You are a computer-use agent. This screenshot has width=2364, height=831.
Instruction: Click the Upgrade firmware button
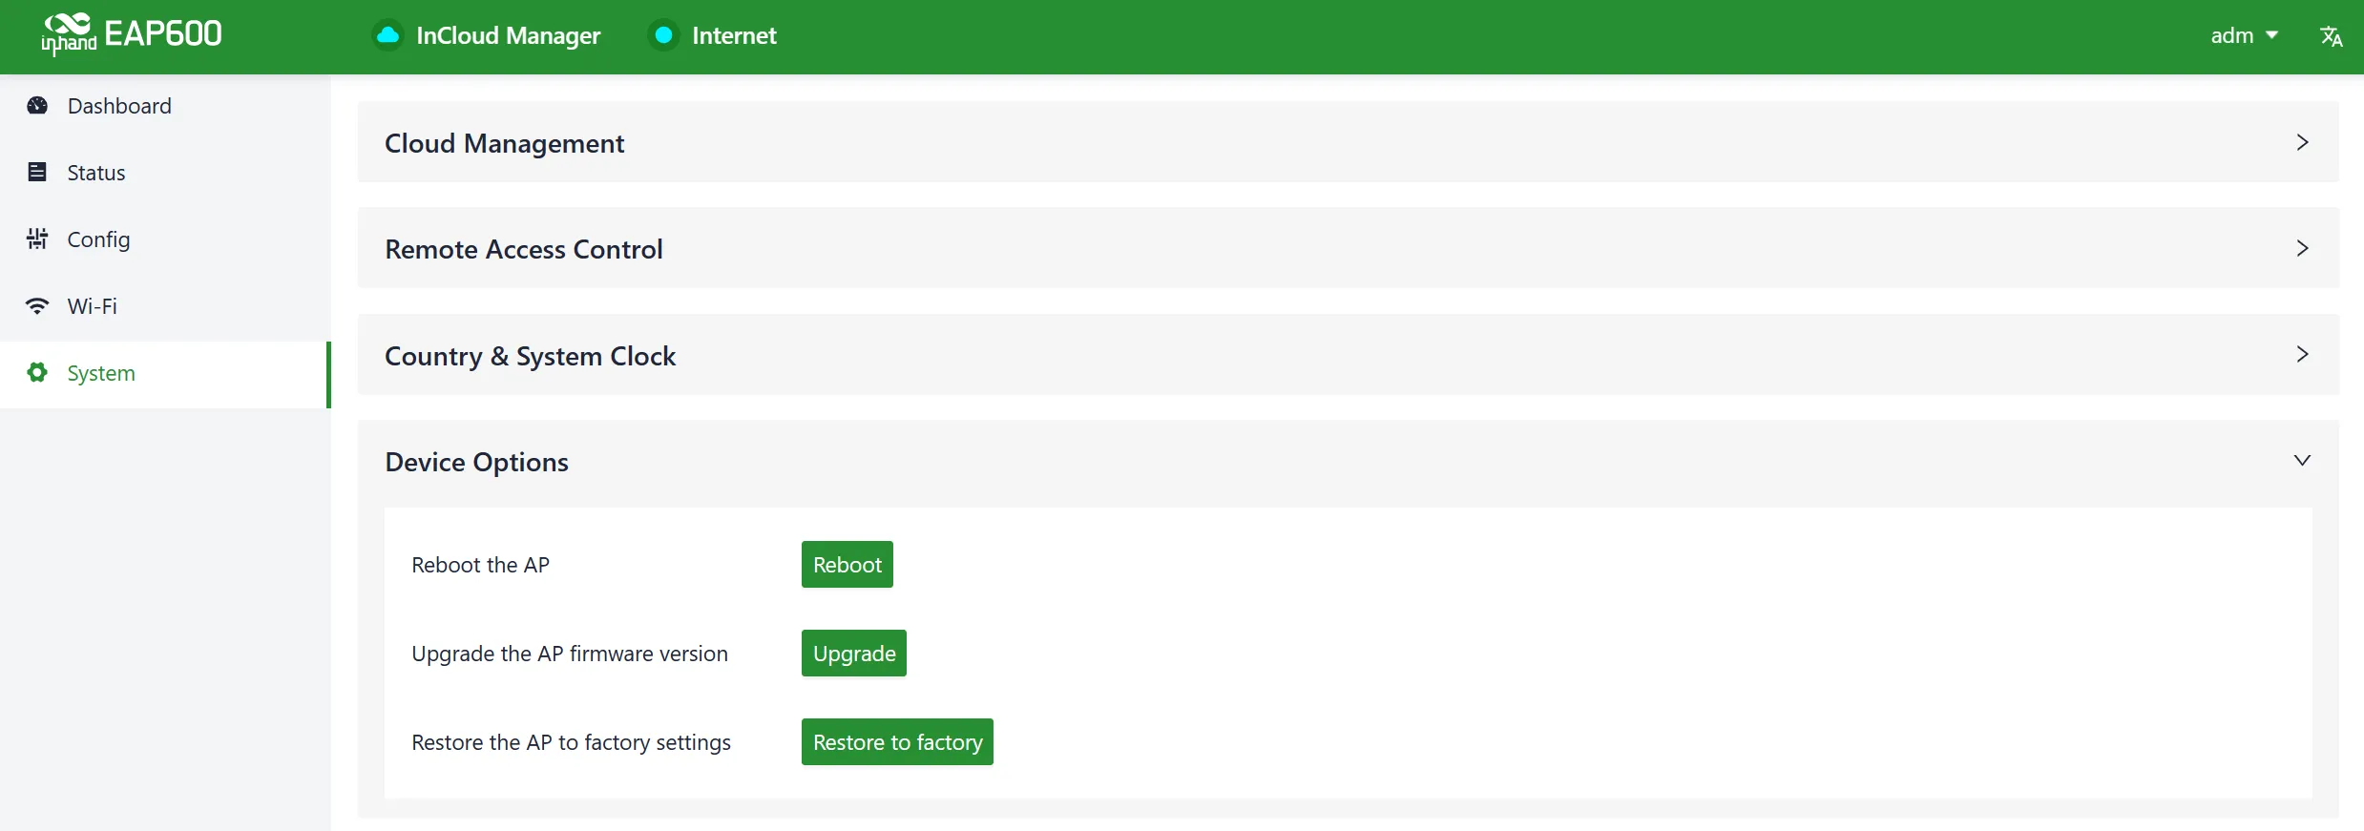click(x=853, y=654)
